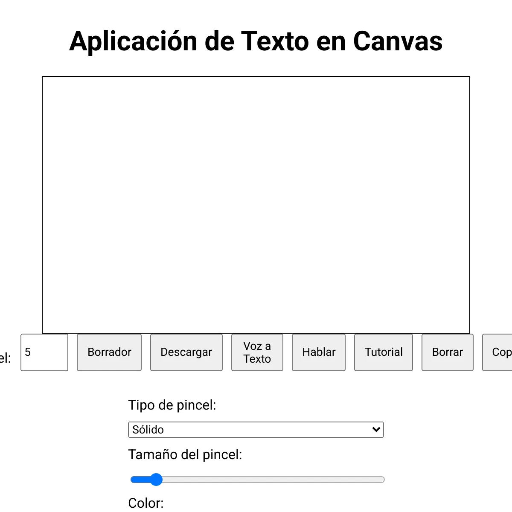Activate the Borrador eraser button
Image resolution: width=512 pixels, height=512 pixels.
[109, 352]
